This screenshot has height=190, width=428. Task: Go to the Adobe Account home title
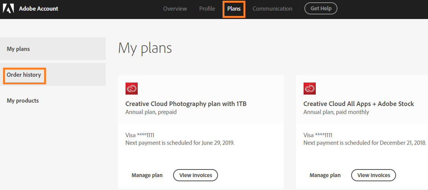point(38,8)
